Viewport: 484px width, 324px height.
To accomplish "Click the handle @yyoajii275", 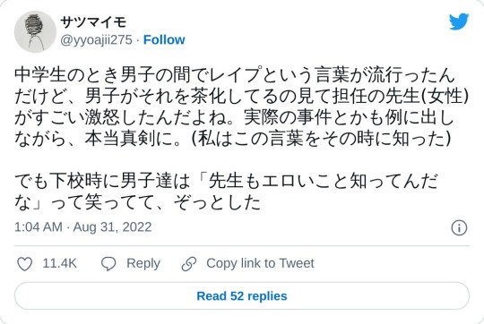I will (96, 40).
